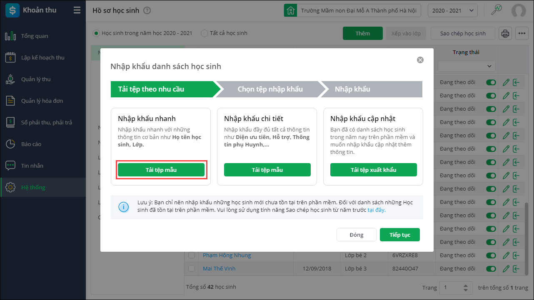Image resolution: width=534 pixels, height=300 pixels.
Task: Select Tất cả học sinh radio button
Action: point(205,33)
